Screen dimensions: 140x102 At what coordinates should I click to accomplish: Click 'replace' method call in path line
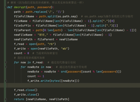pyautogui.click(x=40, y=12)
